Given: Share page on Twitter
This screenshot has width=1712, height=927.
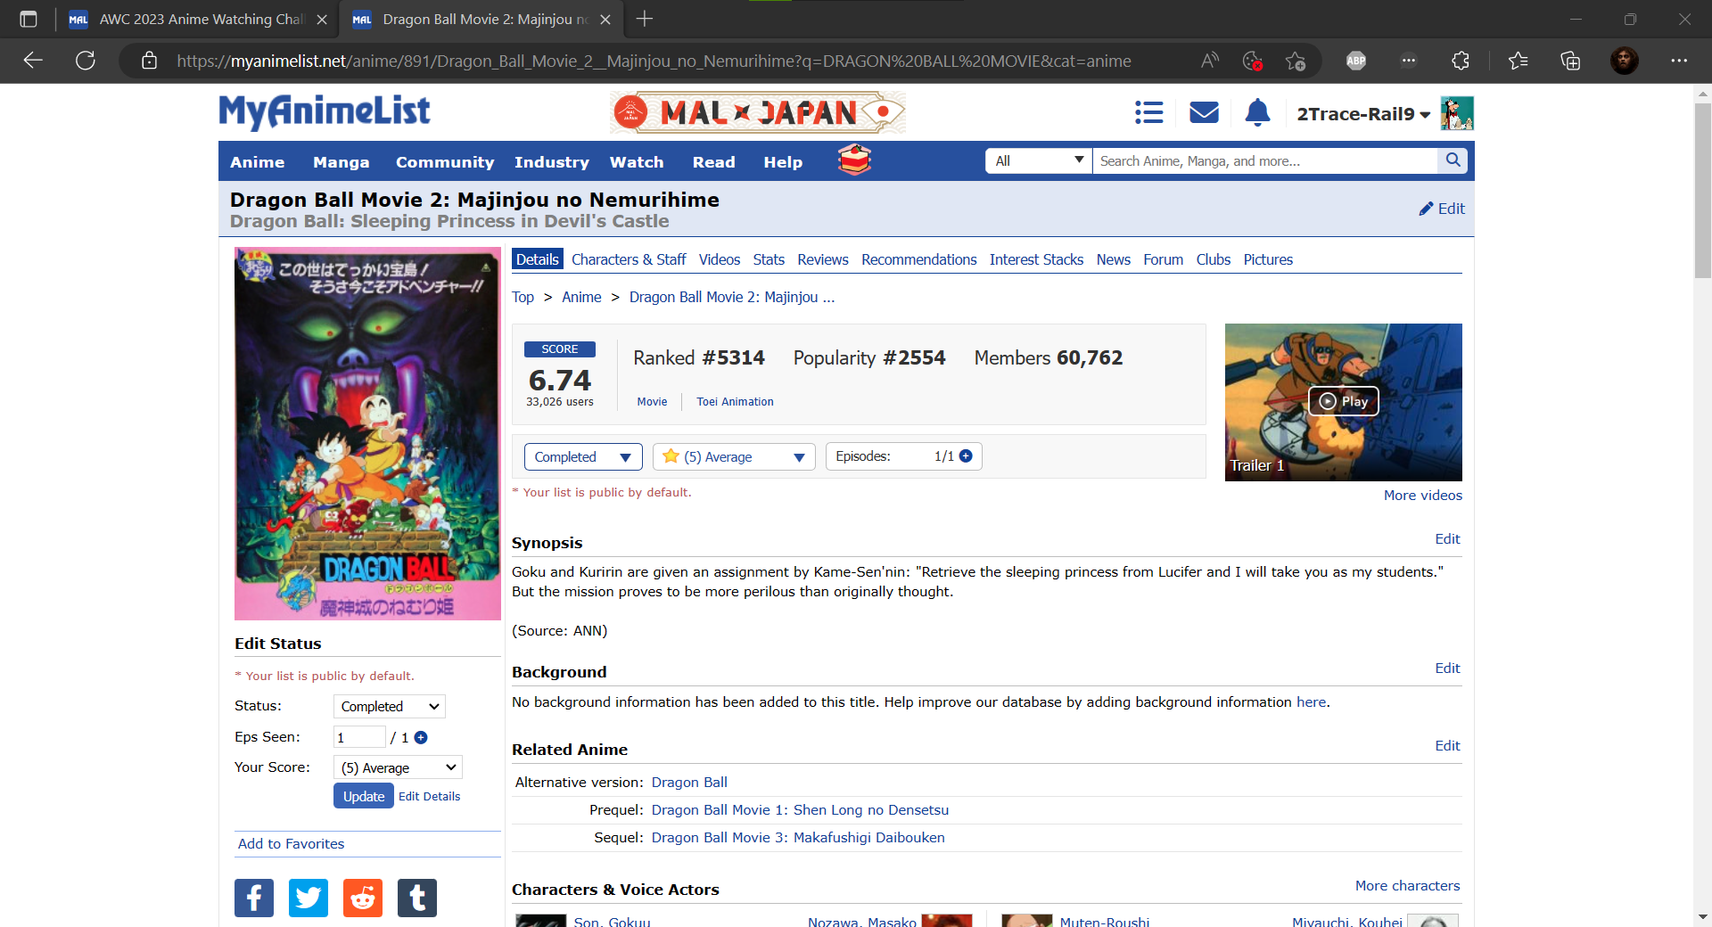Looking at the screenshot, I should click(309, 898).
